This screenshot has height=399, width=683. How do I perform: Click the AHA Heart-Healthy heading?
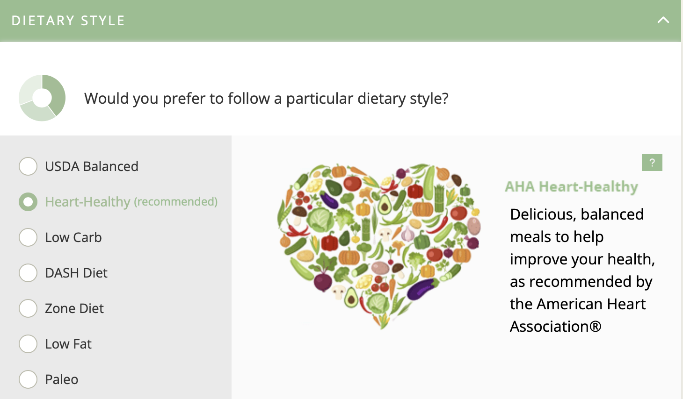coord(571,186)
